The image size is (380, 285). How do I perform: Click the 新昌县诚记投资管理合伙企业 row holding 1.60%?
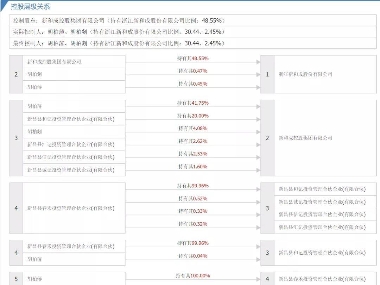pyautogui.click(x=74, y=170)
